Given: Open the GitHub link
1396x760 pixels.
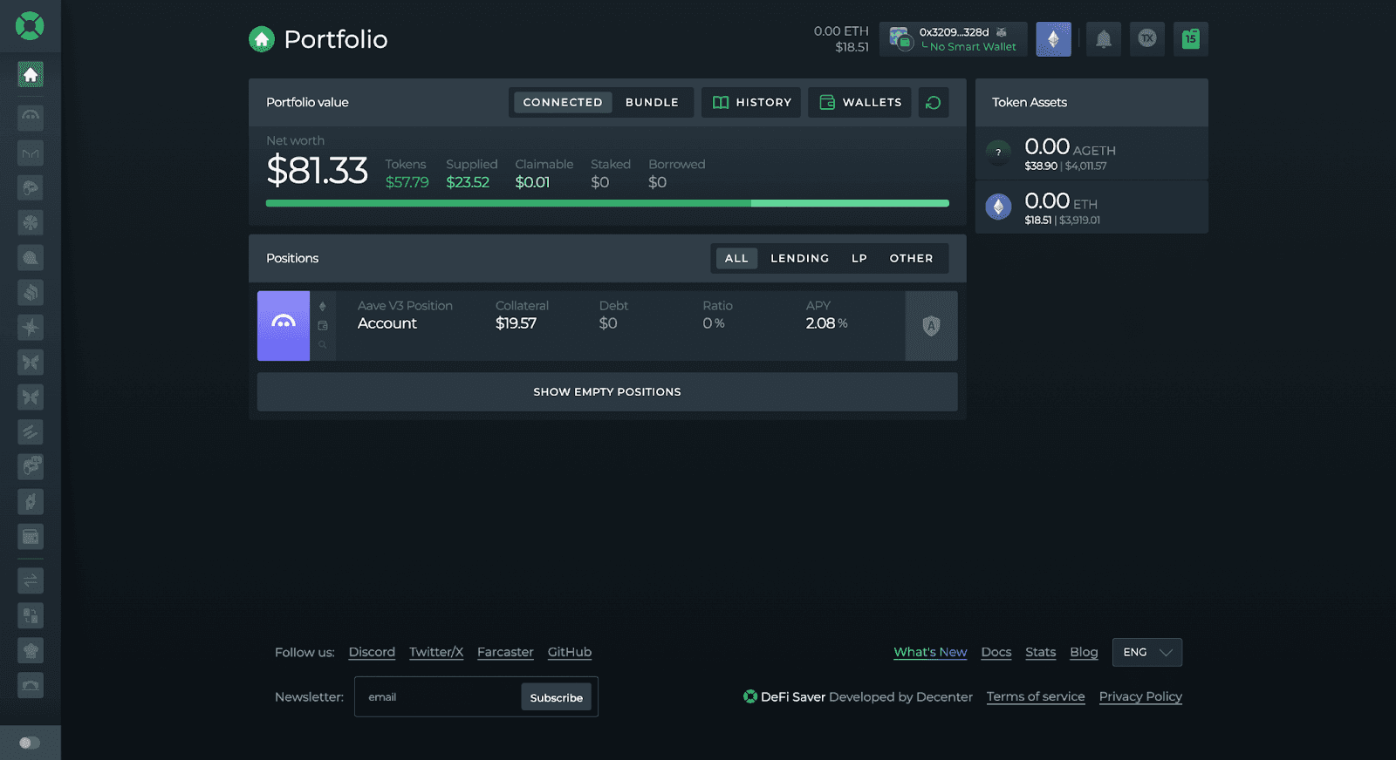Looking at the screenshot, I should (x=570, y=652).
